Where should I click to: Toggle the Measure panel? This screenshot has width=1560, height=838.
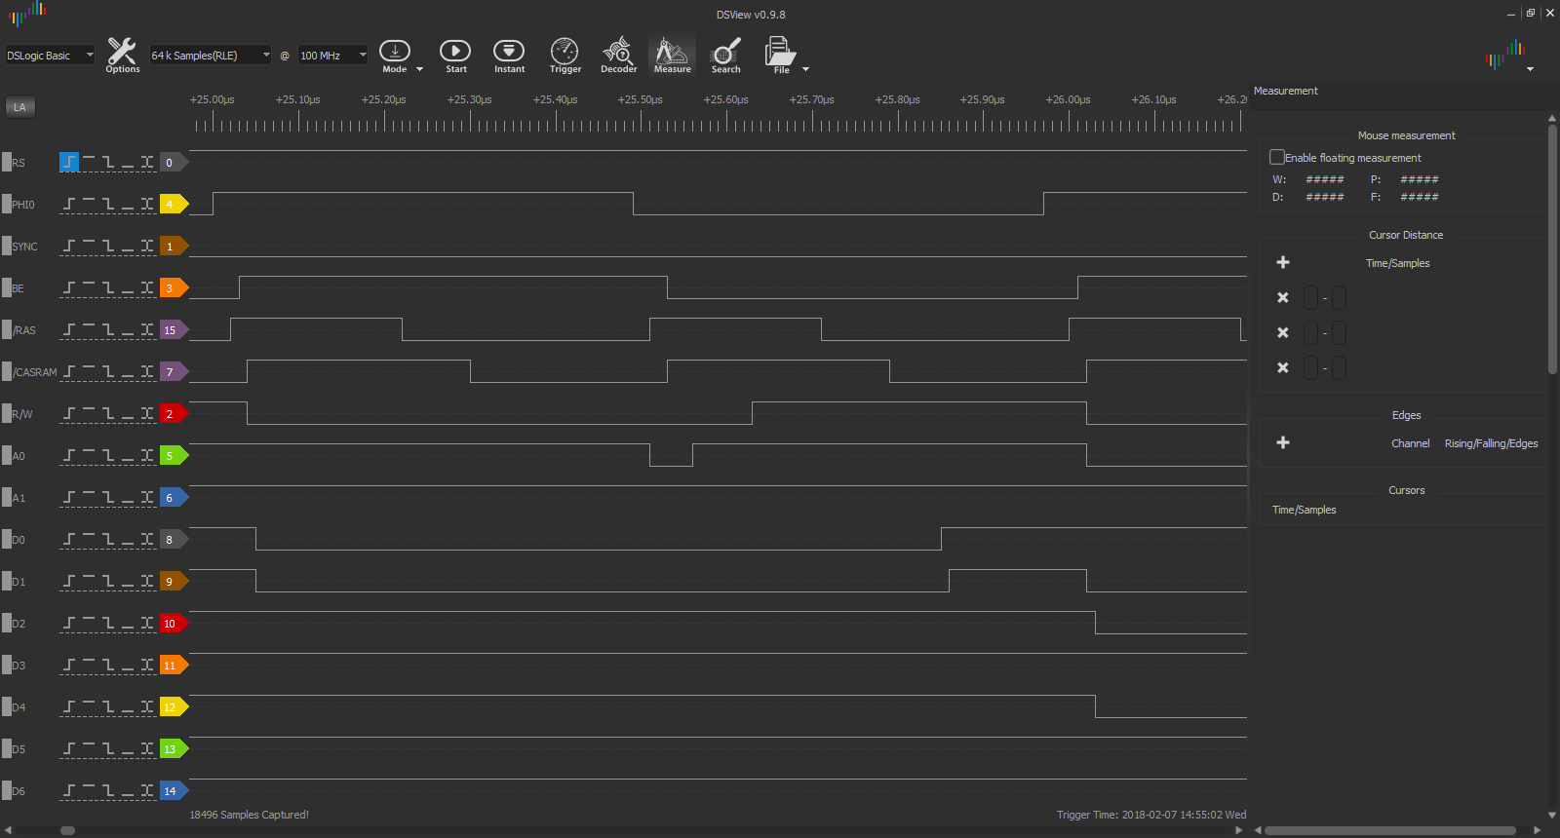click(x=672, y=55)
